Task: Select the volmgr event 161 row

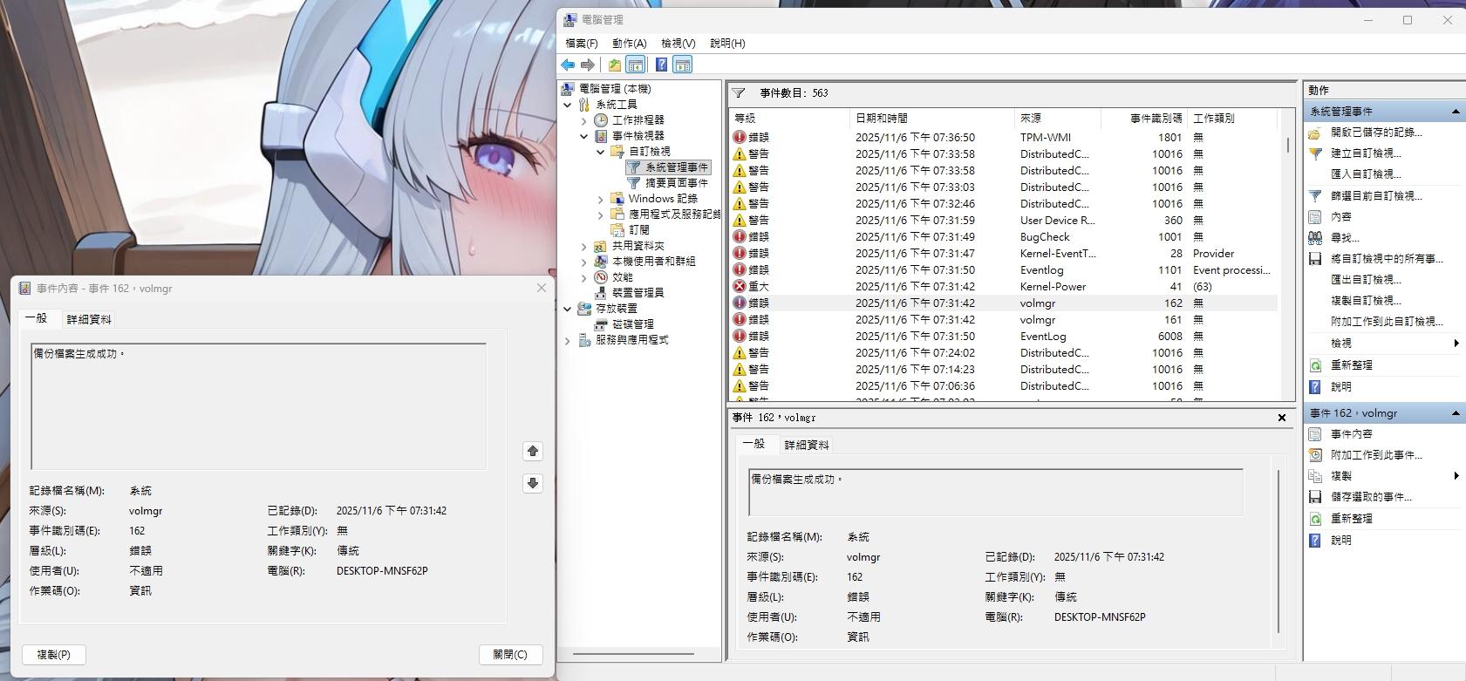Action: coord(1004,319)
